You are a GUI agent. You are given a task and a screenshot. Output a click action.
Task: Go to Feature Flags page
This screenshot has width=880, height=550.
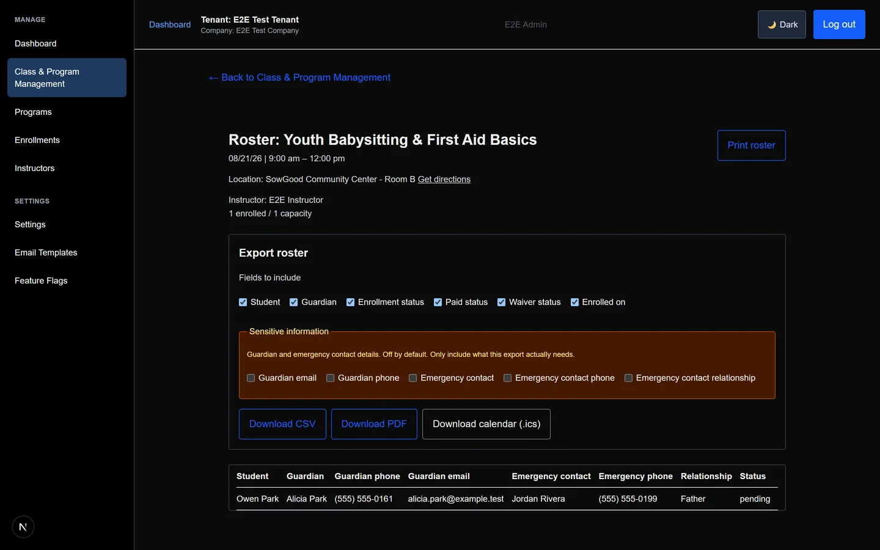click(67, 280)
